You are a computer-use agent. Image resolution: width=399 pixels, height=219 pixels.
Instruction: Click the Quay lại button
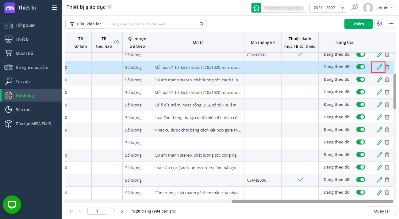point(382,211)
